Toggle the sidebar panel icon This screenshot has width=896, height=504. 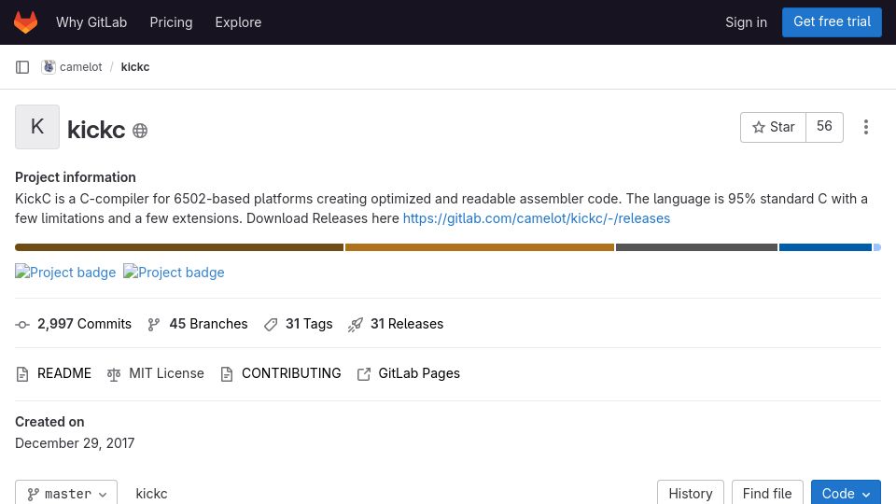tap(22, 67)
